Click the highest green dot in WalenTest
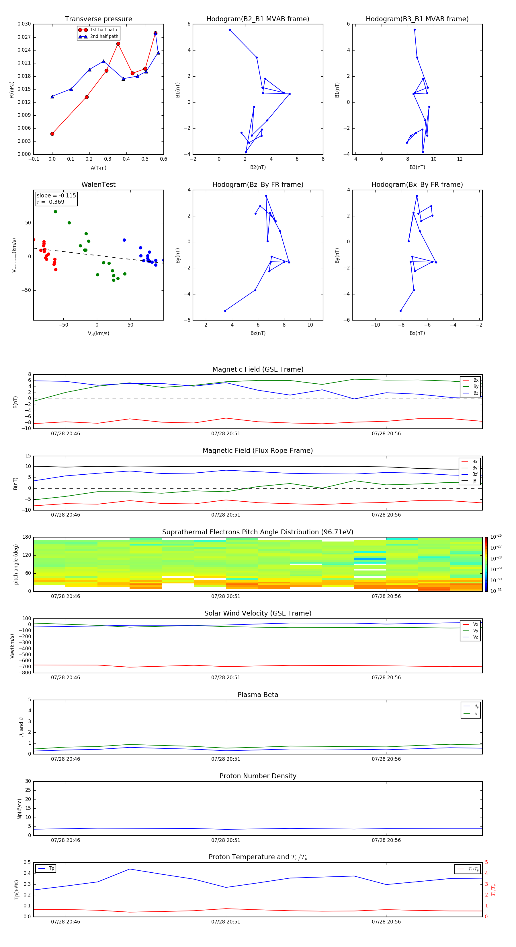516x947 pixels. click(55, 212)
